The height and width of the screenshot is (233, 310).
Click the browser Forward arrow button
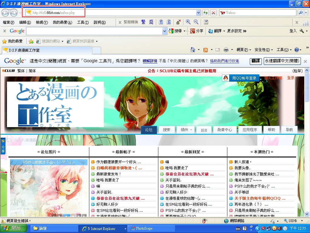tap(14, 13)
